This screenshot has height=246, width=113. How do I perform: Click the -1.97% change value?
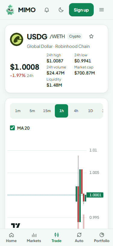(18, 76)
